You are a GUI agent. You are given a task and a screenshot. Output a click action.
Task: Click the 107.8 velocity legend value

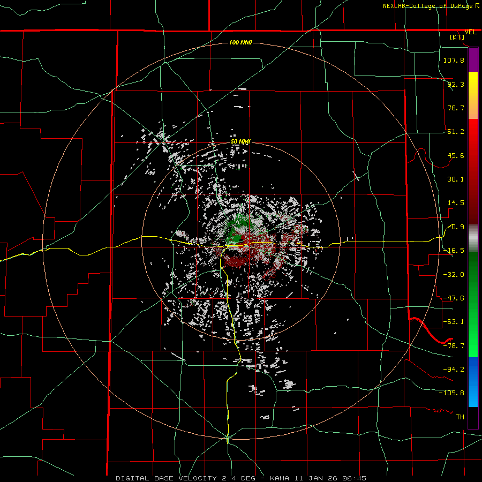454,60
